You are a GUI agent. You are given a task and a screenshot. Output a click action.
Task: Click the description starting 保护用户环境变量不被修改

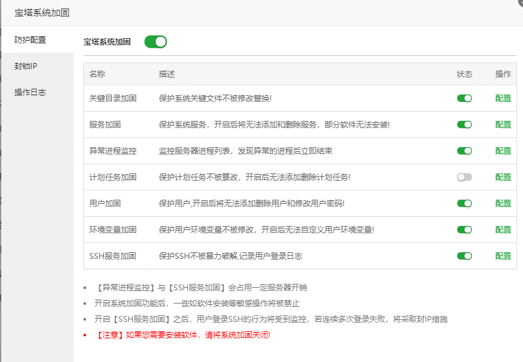(267, 229)
